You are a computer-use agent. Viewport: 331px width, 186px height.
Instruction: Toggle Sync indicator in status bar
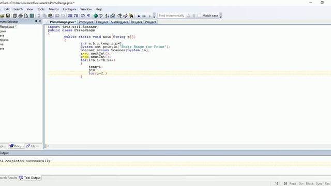point(319,184)
